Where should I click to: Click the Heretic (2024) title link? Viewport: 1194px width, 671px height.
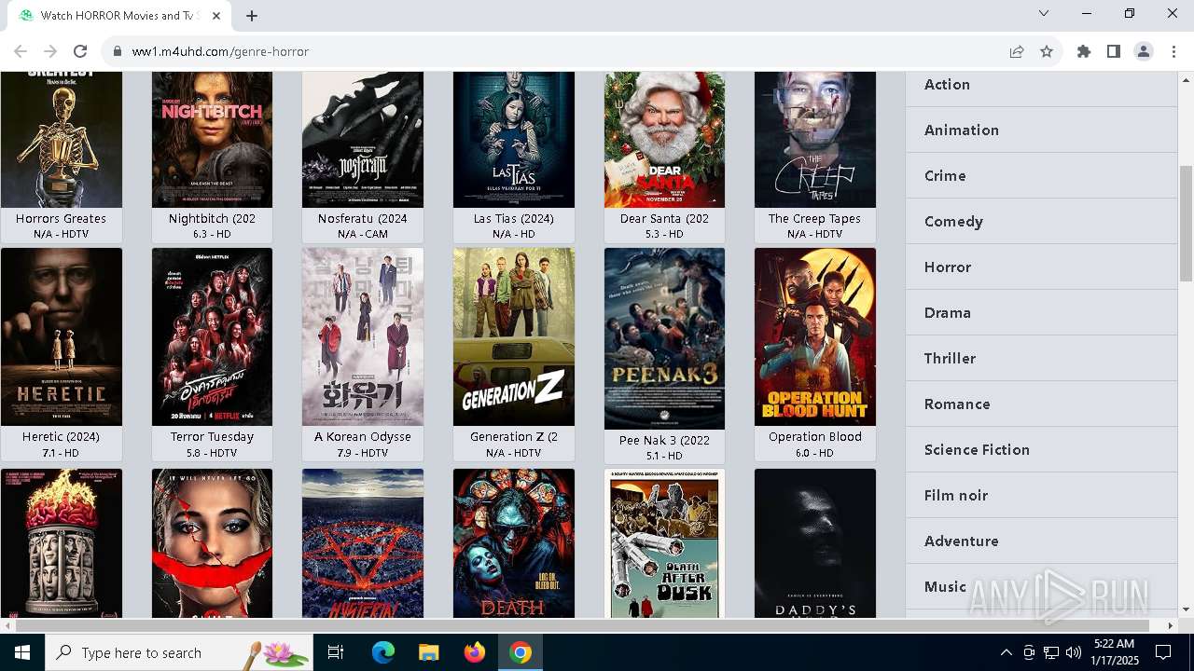(61, 436)
